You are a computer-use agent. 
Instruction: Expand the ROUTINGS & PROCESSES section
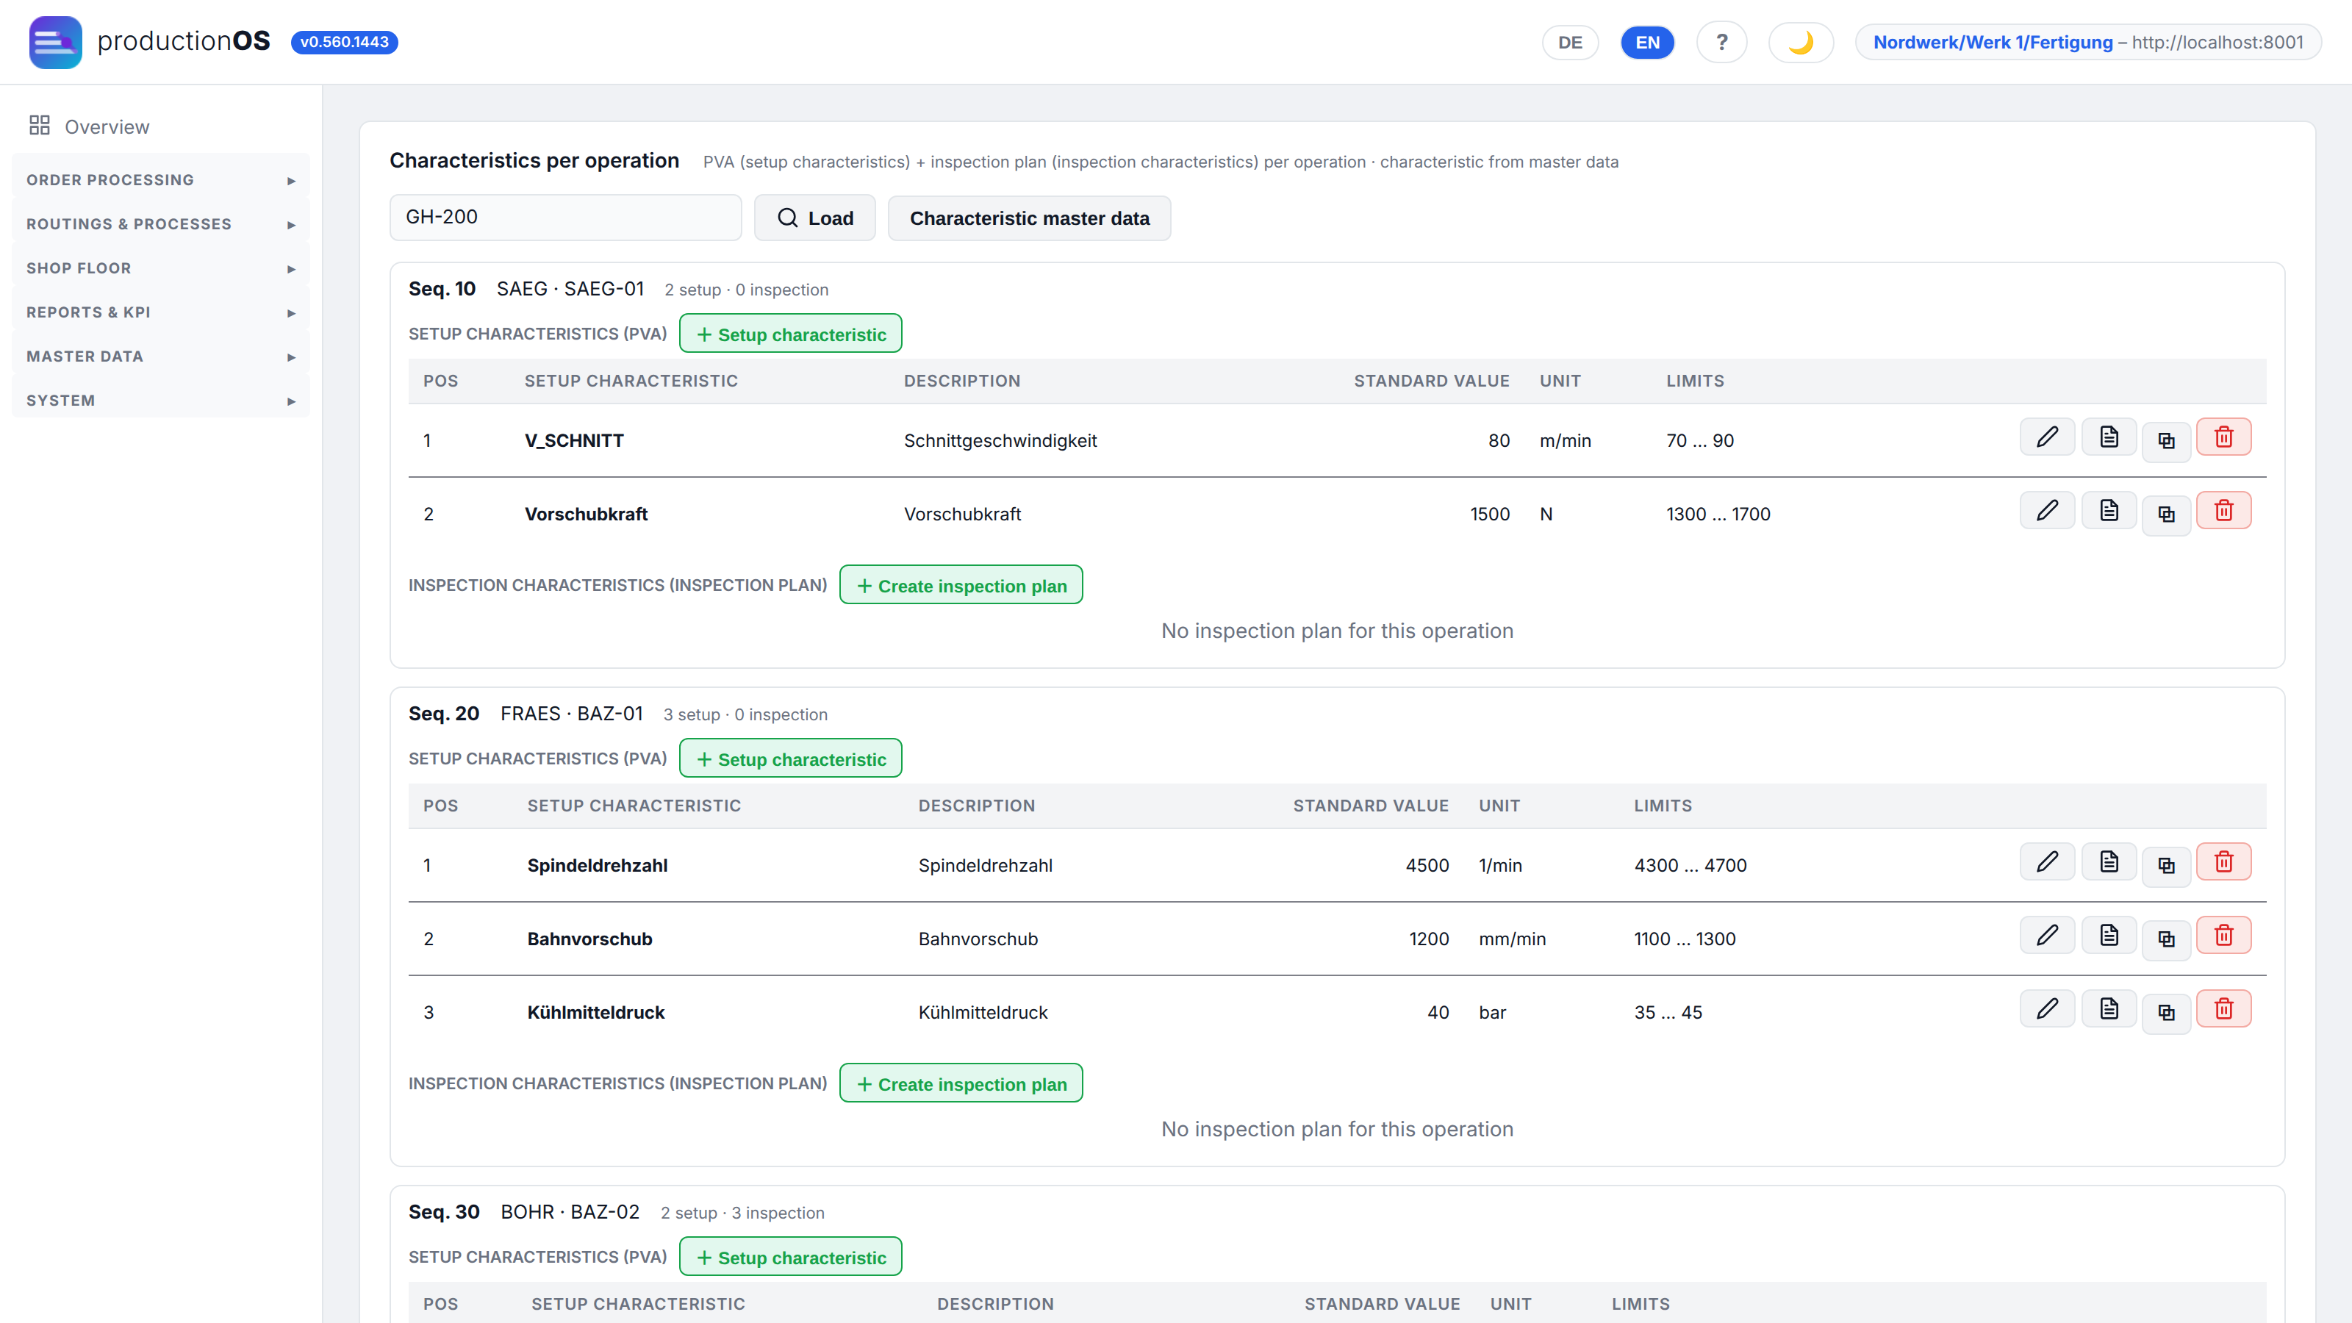click(x=161, y=223)
